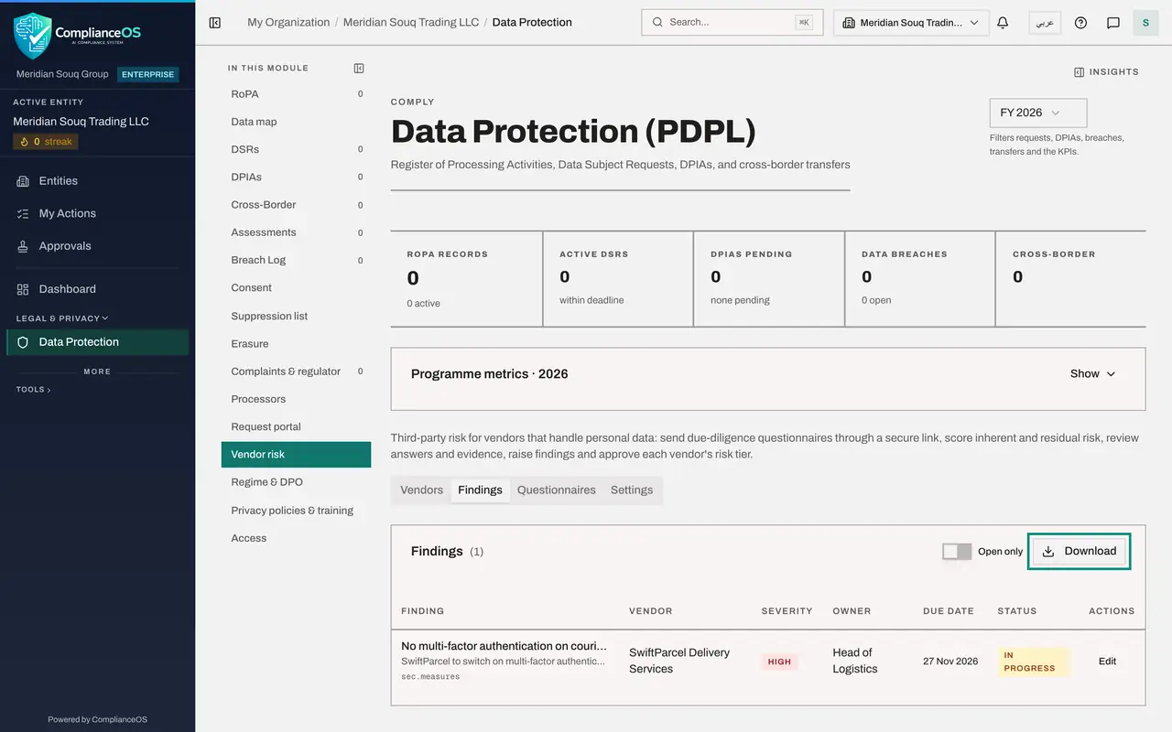Open Regime & DPO module item
The width and height of the screenshot is (1172, 732).
296,482
